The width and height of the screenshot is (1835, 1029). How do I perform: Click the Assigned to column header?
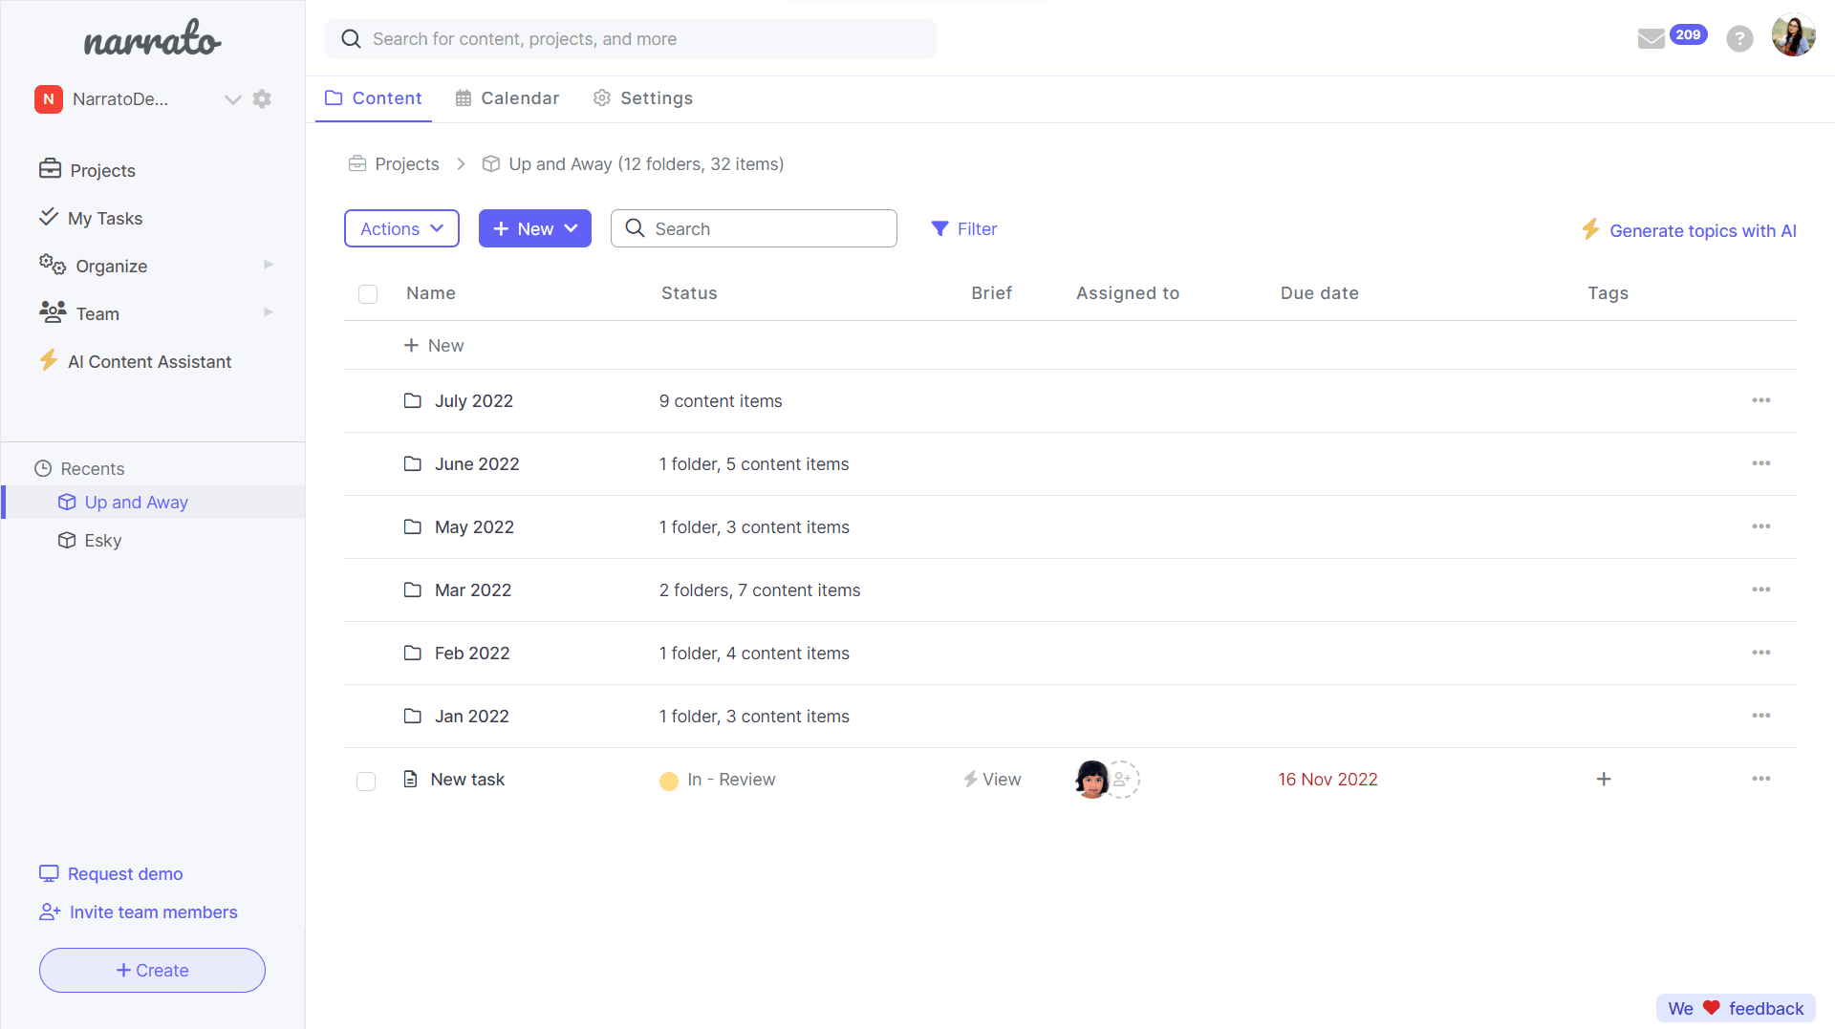click(x=1128, y=293)
